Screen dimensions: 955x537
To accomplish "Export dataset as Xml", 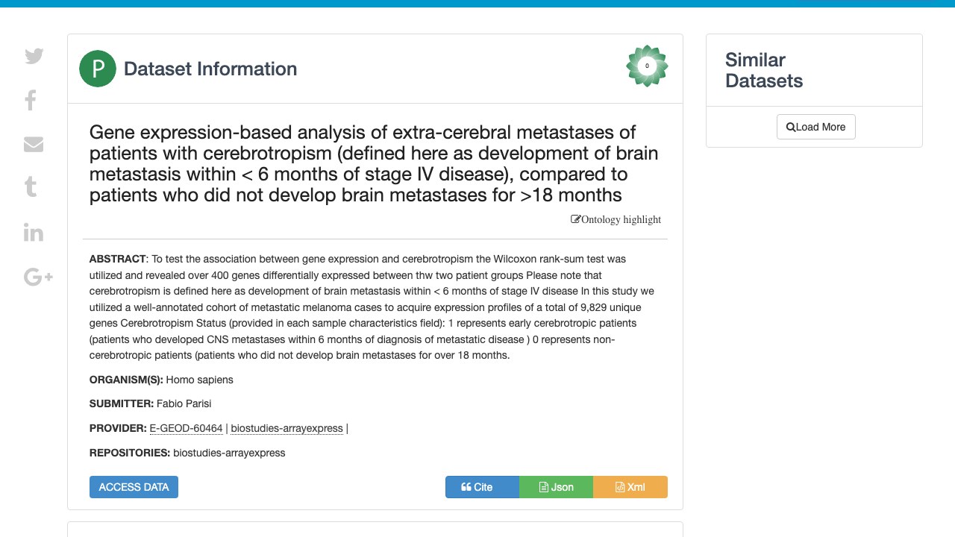I will tap(630, 487).
